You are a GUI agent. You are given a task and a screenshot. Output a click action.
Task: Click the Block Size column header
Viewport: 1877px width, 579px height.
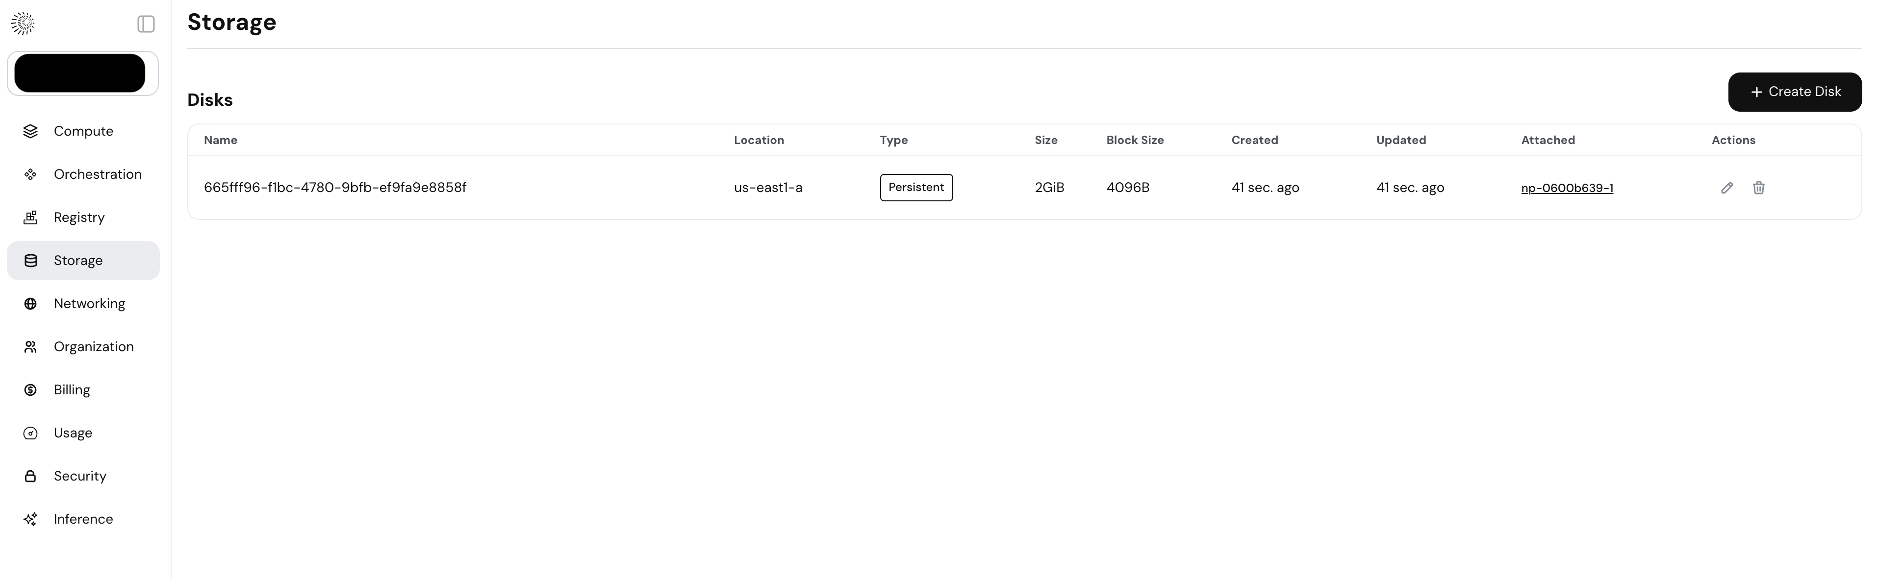[1135, 140]
